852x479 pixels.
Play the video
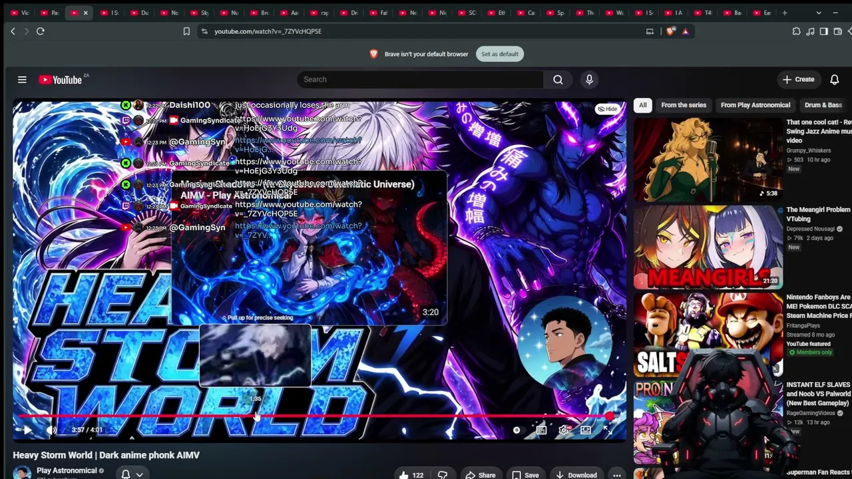(27, 430)
